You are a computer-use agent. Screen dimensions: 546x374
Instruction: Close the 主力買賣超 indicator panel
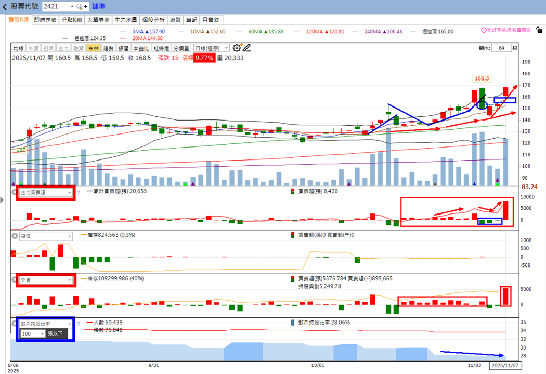(x=14, y=192)
